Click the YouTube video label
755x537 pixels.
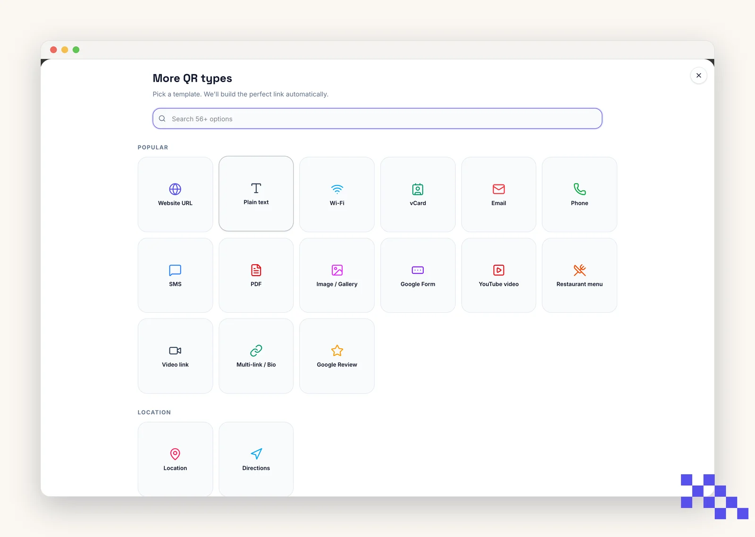(499, 284)
